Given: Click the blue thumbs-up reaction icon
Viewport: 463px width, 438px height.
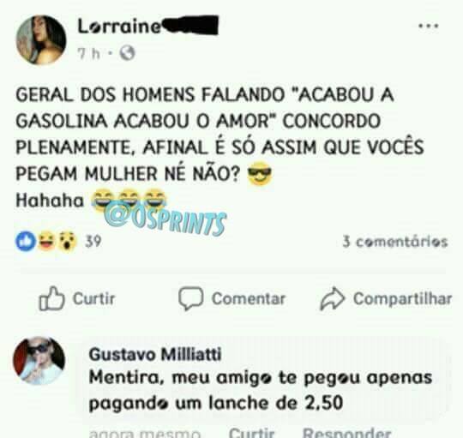Looking at the screenshot, I should click(x=26, y=241).
